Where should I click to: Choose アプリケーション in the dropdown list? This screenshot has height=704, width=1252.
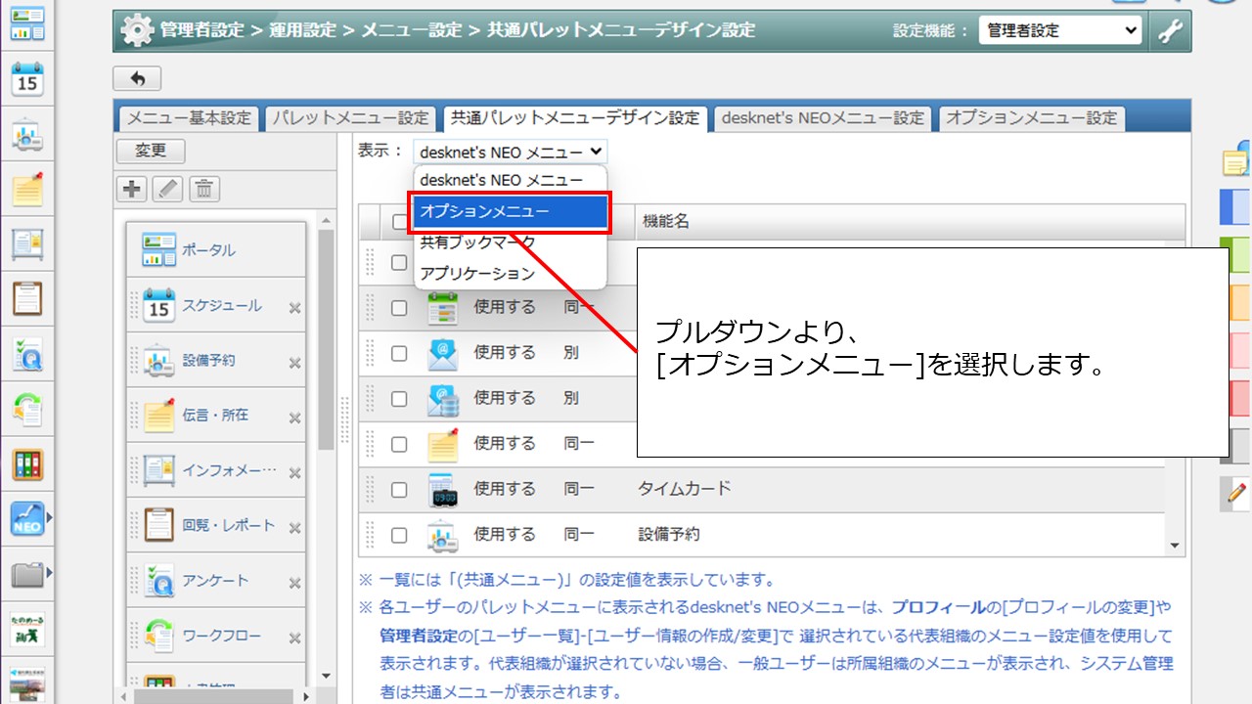point(477,274)
